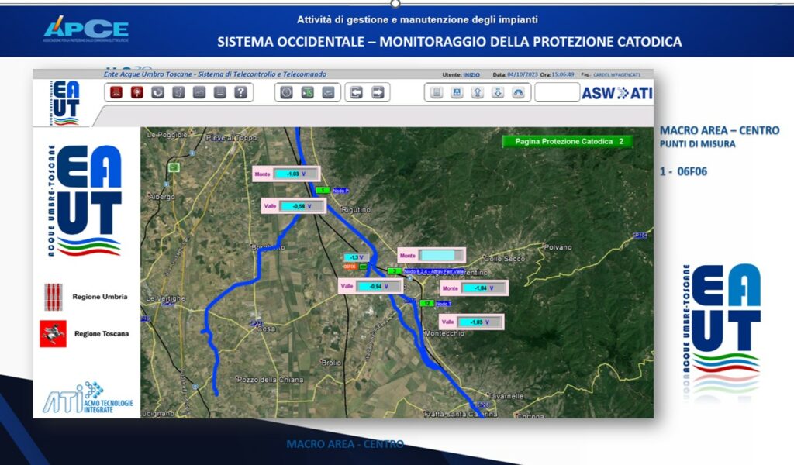Click the Pag. CARDEL.WPAGENCAT1 header text
This screenshot has width=794, height=465.
pos(611,75)
